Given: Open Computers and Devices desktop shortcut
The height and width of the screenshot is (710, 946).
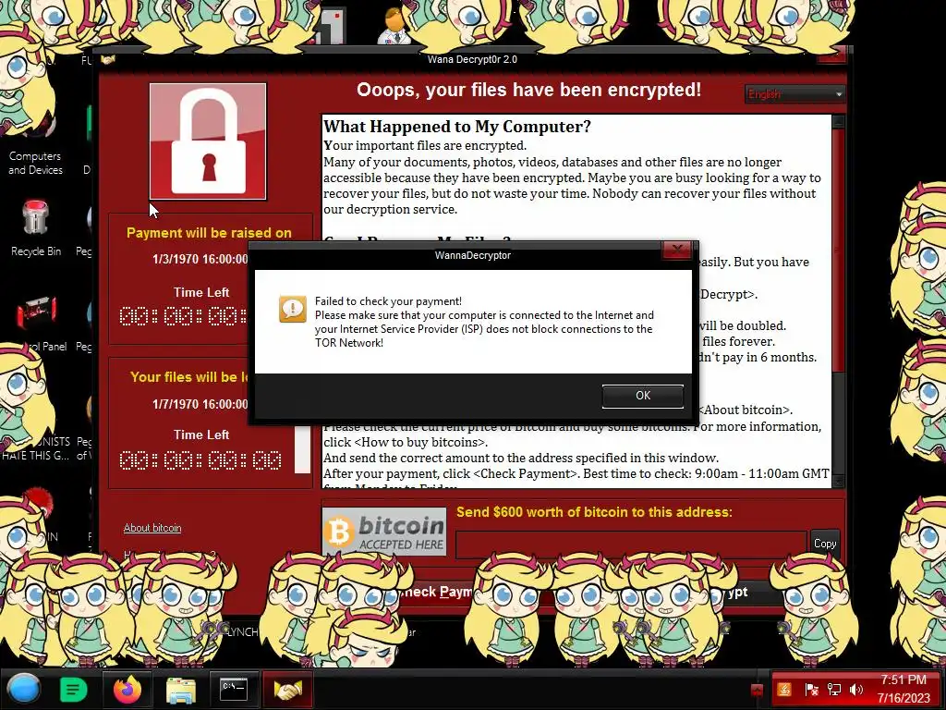Looking at the screenshot, I should click(x=35, y=163).
